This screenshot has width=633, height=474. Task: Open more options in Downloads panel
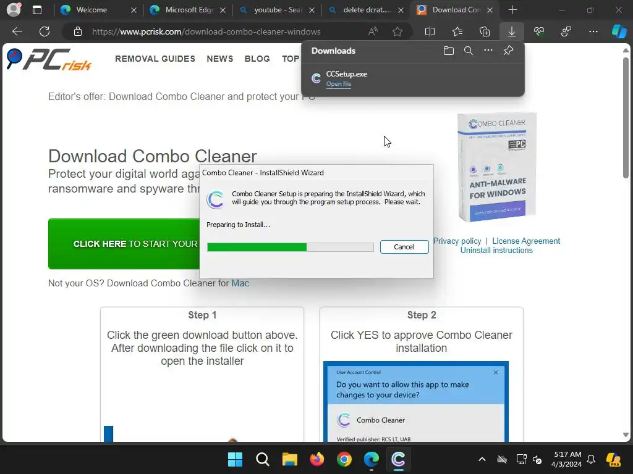[x=488, y=51]
